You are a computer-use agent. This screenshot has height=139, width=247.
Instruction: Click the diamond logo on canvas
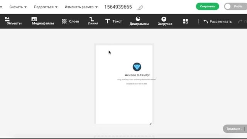point(137,67)
